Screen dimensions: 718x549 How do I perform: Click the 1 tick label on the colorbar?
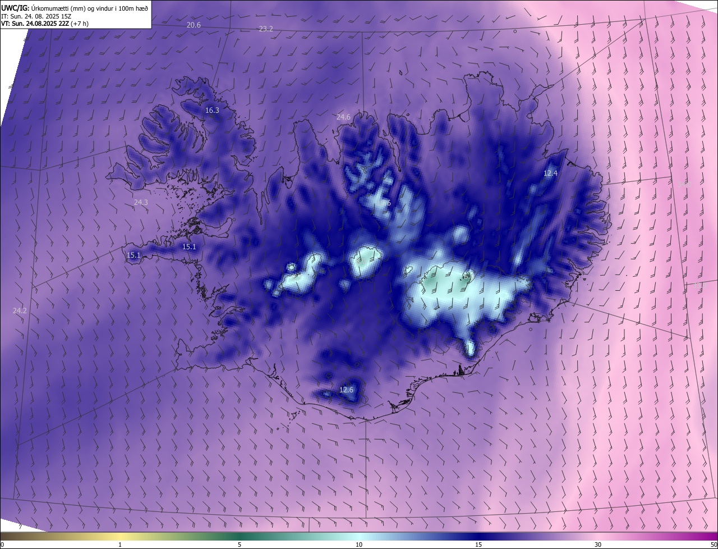tap(120, 545)
